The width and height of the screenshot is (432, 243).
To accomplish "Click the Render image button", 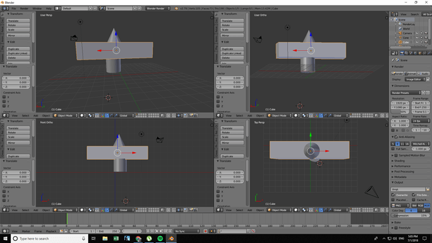I will 397,73.
